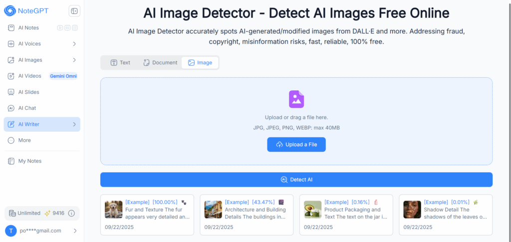Click 'Fur and Texture' example description
The image size is (511, 242).
click(157, 214)
